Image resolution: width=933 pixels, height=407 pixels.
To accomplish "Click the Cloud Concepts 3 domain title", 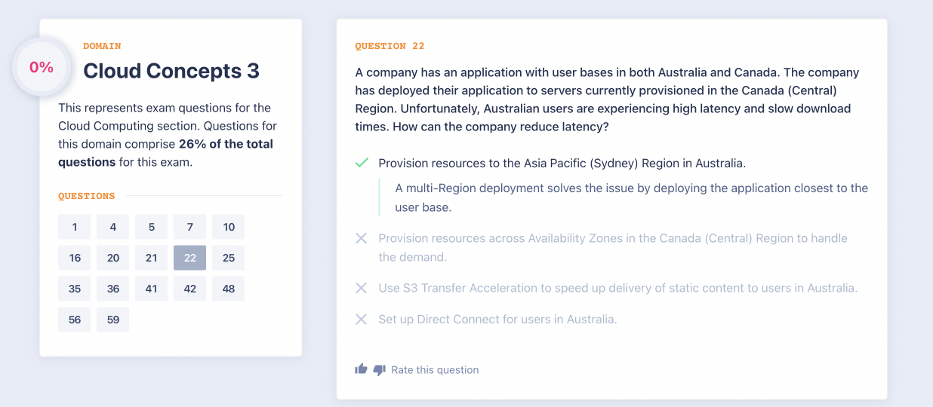I will (x=171, y=71).
